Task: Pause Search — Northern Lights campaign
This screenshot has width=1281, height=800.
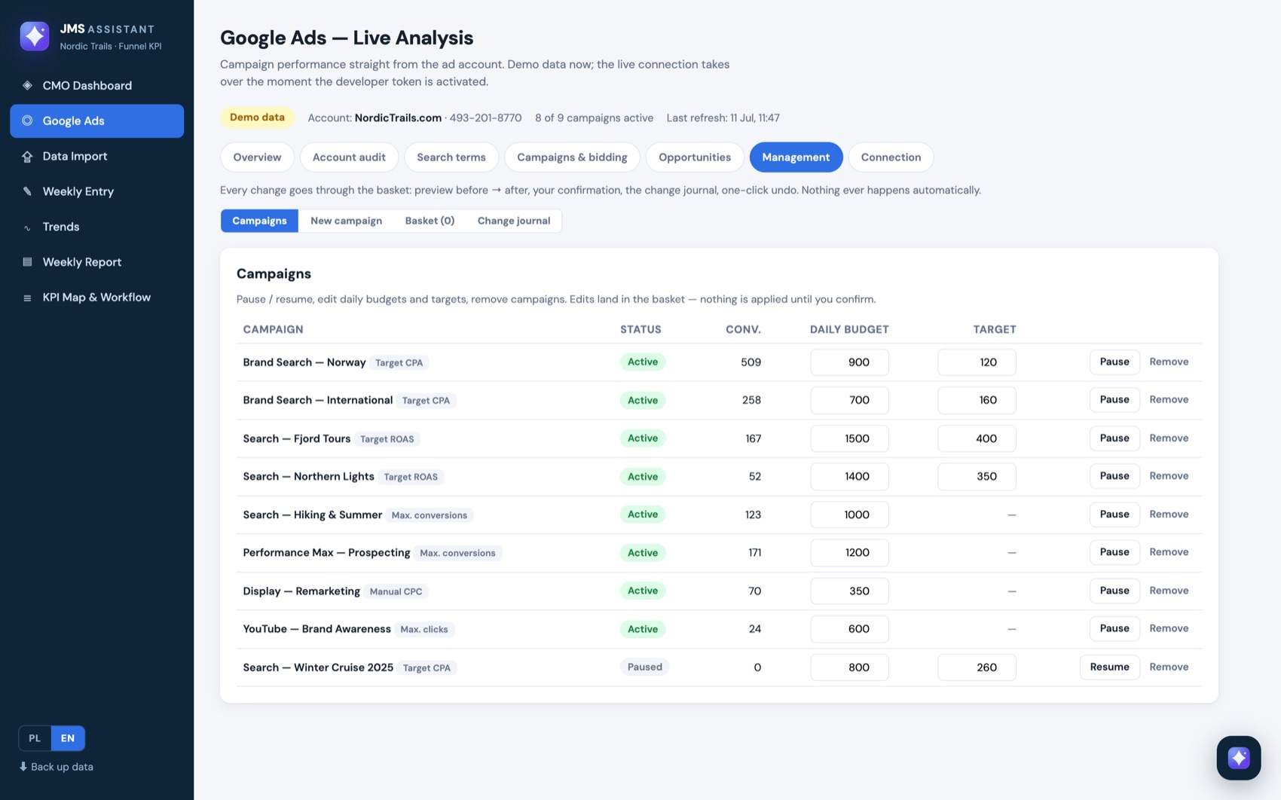Action: pyautogui.click(x=1114, y=476)
